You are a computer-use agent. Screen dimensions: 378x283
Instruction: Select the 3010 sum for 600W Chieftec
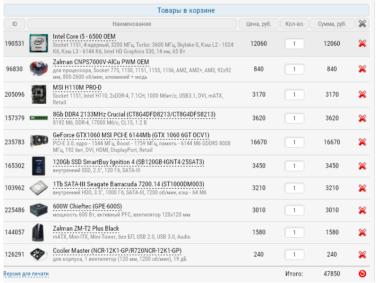coord(332,210)
